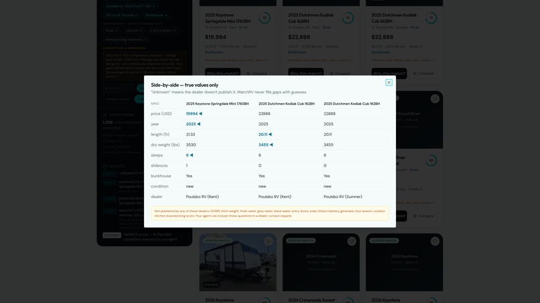The image size is (540, 303).
Task: Toggle Compare on Kodiak Cub Sumner card
Action: point(423,74)
